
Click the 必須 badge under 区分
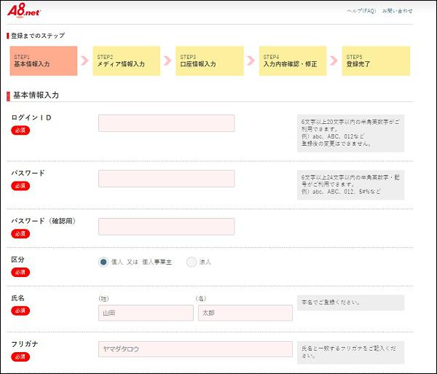20,272
